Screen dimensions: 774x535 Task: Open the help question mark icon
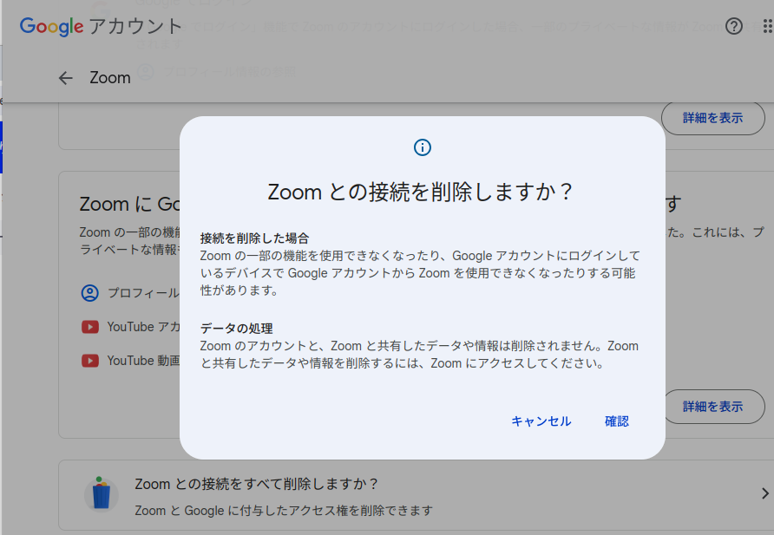734,26
